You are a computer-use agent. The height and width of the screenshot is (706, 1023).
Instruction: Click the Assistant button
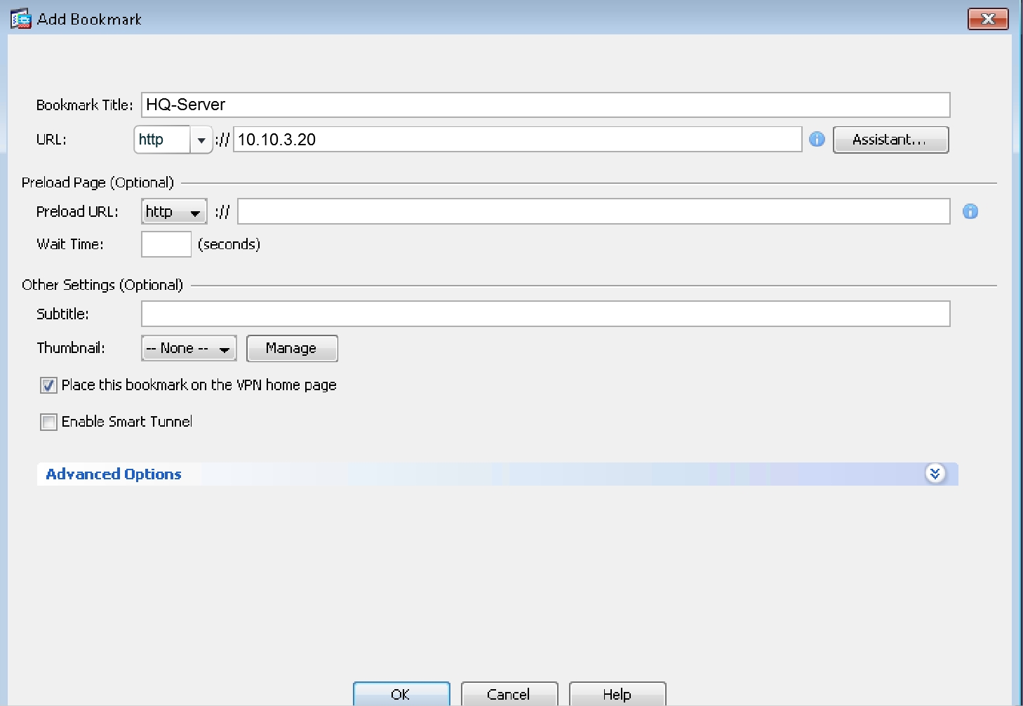890,140
